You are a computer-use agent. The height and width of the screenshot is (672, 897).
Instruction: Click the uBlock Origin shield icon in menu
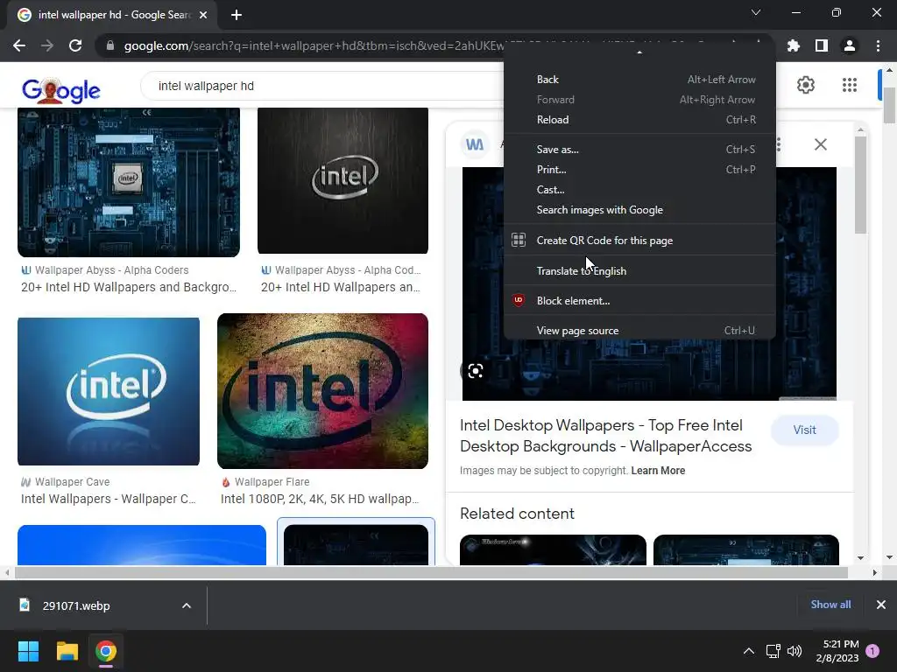coord(519,300)
